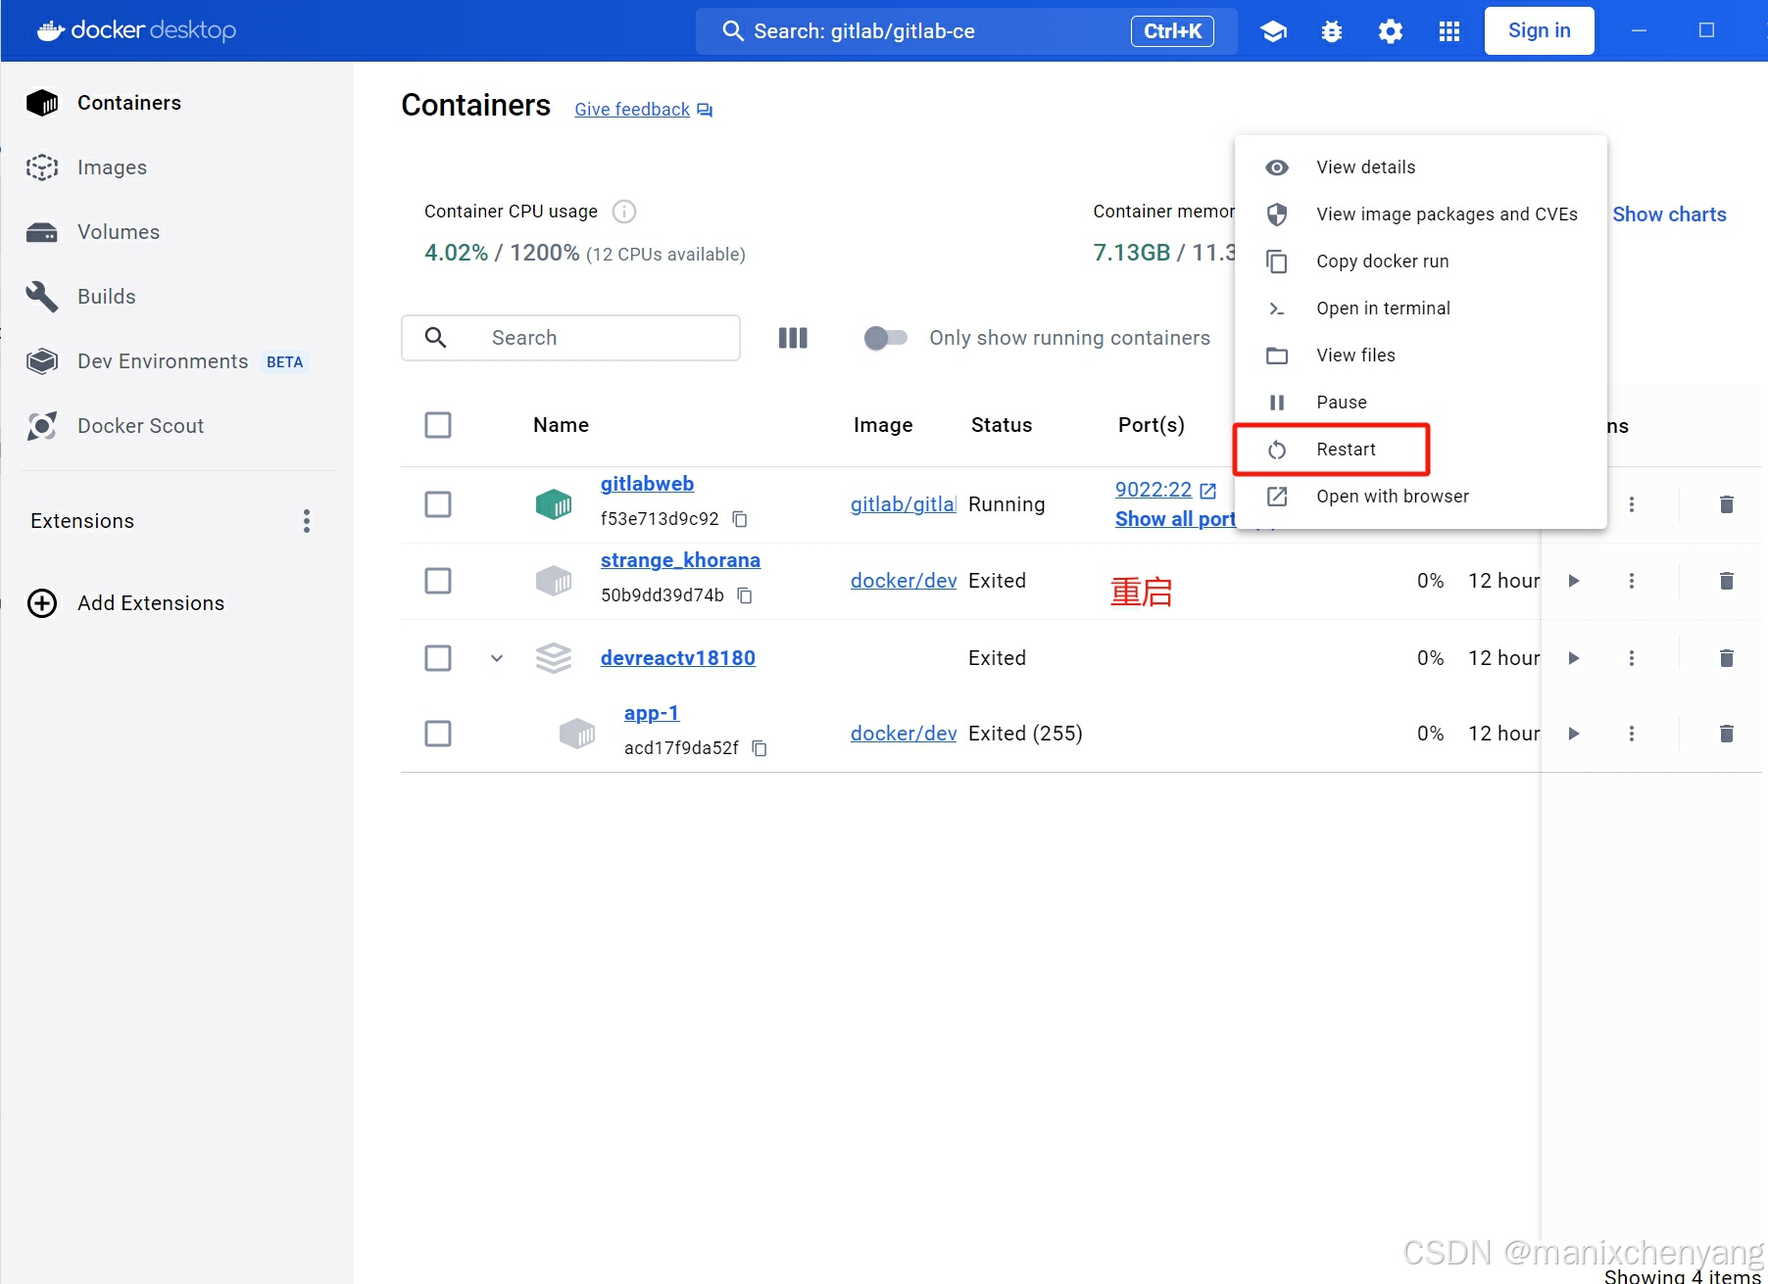Choose Open in terminal menu item
The image size is (1768, 1284).
click(1420, 309)
